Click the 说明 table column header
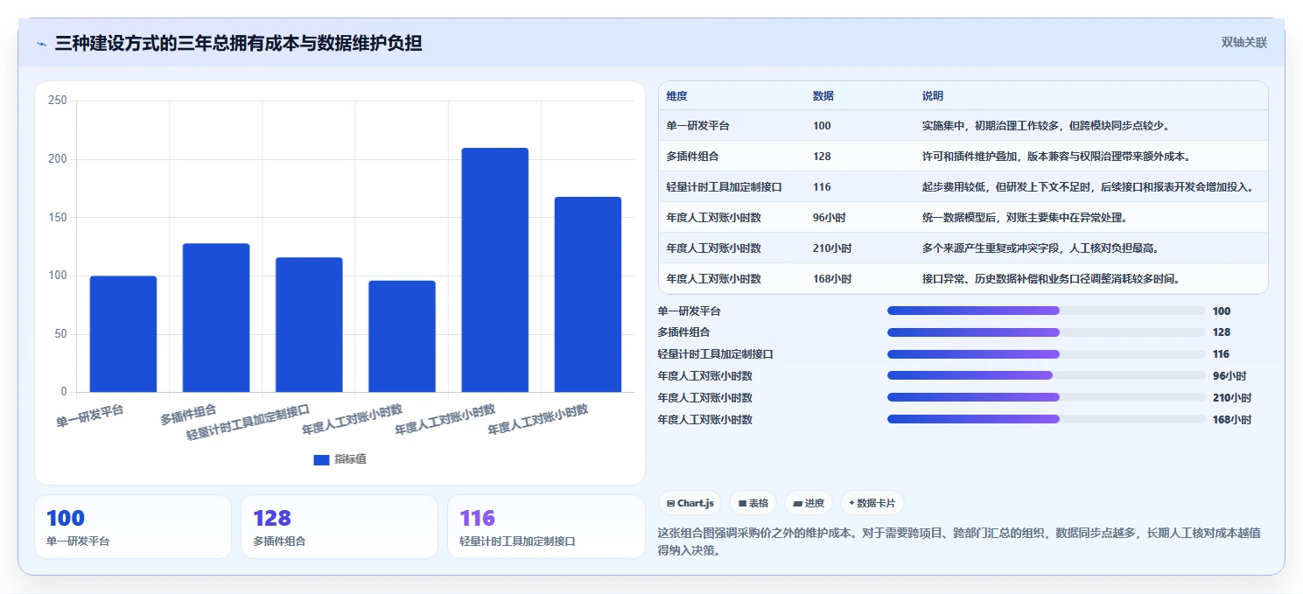The width and height of the screenshot is (1303, 594). (933, 96)
